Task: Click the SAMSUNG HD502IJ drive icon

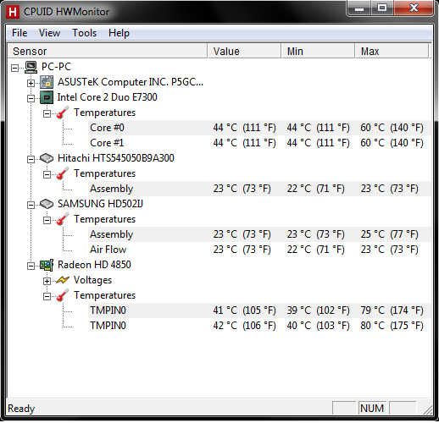Action: pyautogui.click(x=47, y=204)
